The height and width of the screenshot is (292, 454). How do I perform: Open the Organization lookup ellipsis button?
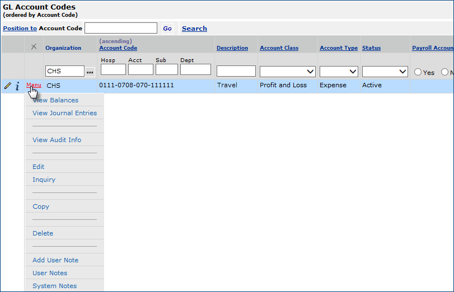coord(90,72)
